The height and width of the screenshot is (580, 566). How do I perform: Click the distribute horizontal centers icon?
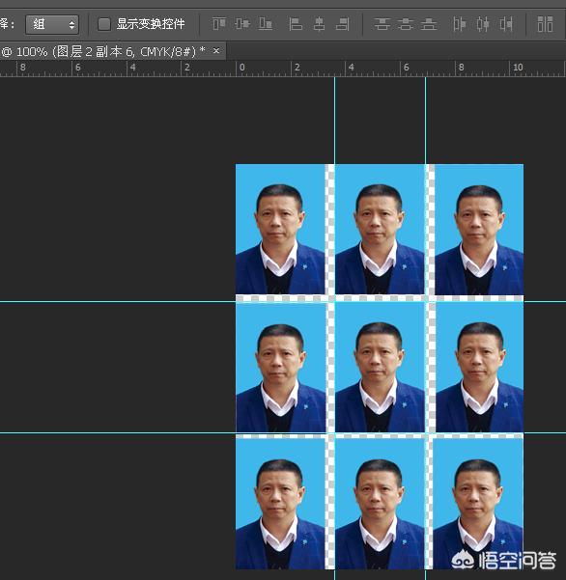483,24
